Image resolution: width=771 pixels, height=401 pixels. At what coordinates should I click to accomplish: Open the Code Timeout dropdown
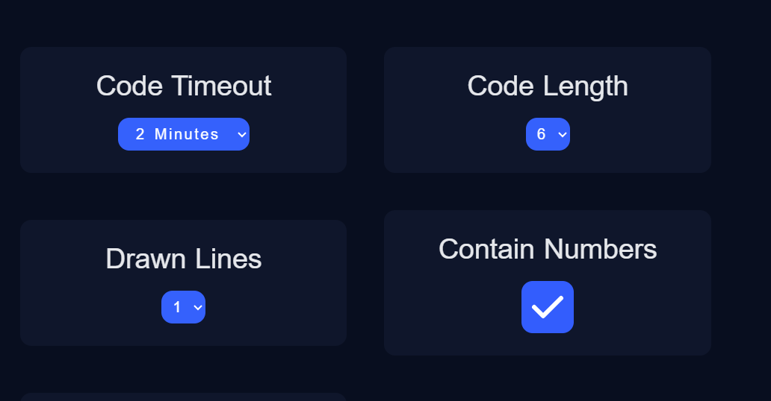[183, 134]
